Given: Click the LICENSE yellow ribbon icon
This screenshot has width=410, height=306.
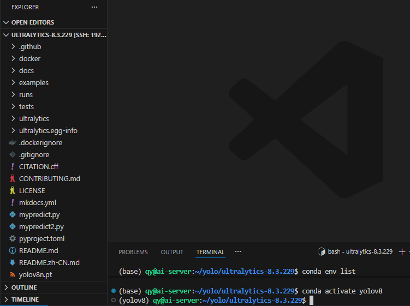Looking at the screenshot, I should [x=13, y=190].
